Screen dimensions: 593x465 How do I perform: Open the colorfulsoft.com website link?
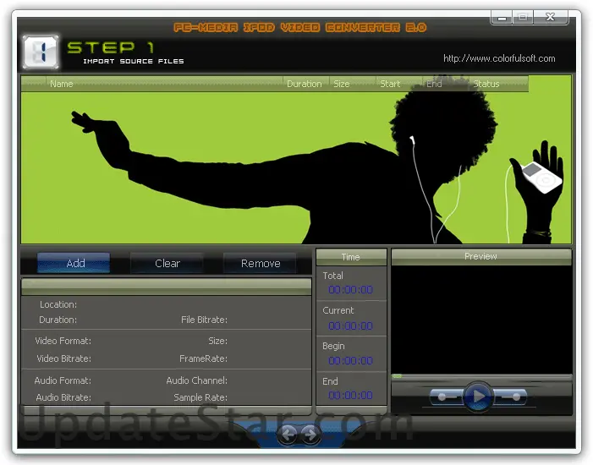(499, 58)
